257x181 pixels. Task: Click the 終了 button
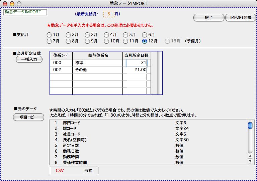click(x=208, y=18)
